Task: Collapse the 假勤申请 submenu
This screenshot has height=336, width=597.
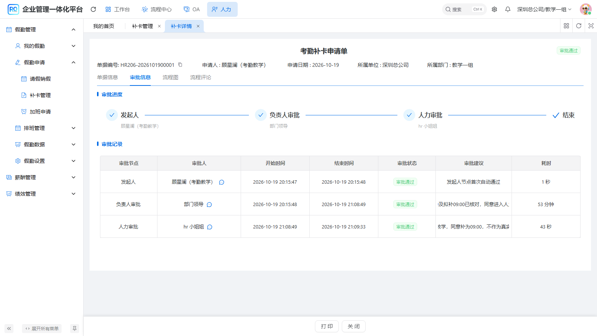Action: pyautogui.click(x=41, y=62)
